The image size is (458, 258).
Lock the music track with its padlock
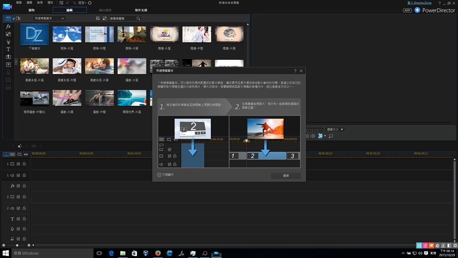click(24, 239)
